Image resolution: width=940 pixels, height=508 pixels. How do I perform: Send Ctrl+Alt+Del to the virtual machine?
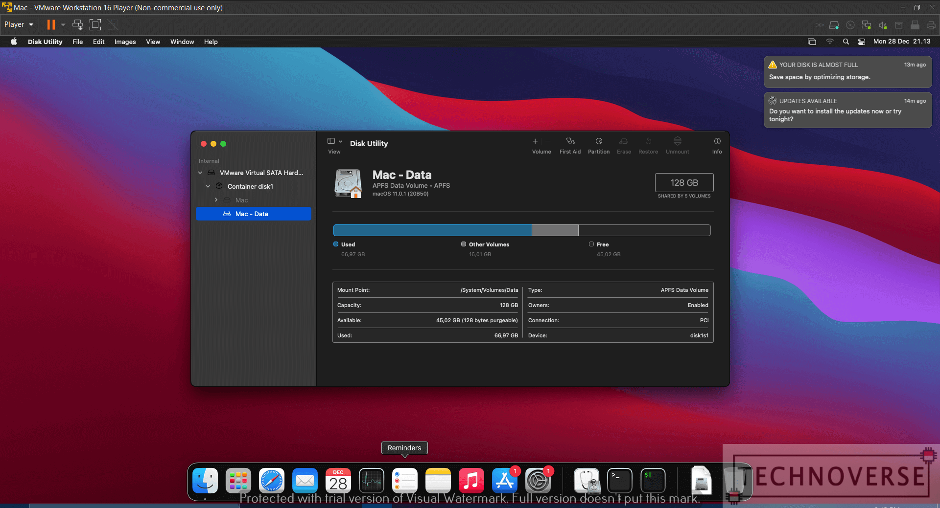click(77, 24)
